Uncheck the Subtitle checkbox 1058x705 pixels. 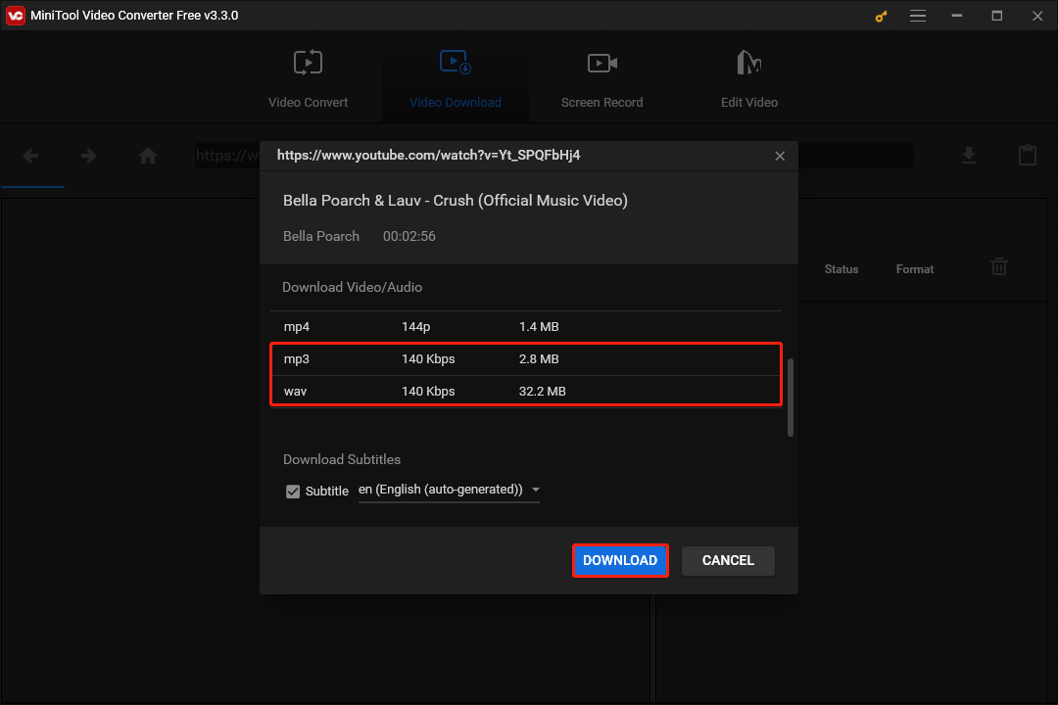click(293, 492)
